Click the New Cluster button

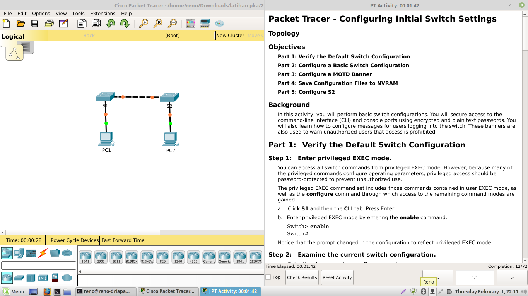tap(230, 36)
